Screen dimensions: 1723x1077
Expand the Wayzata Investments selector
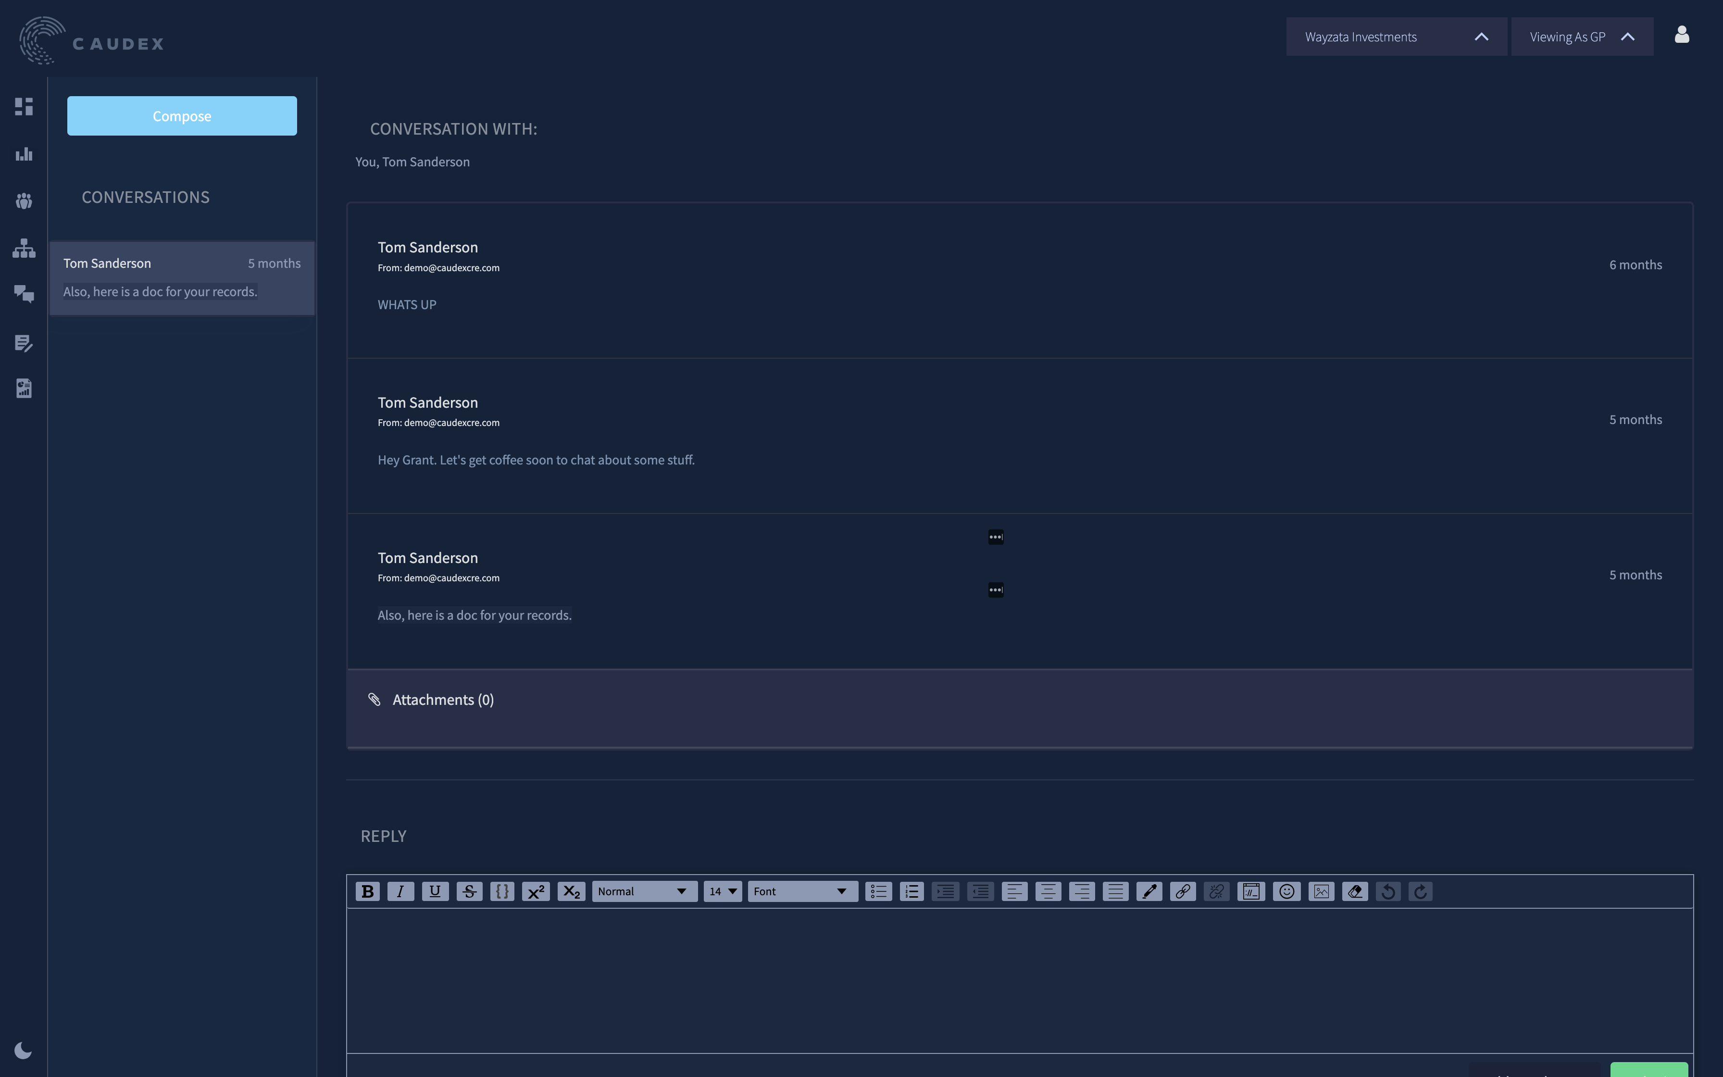click(1396, 37)
